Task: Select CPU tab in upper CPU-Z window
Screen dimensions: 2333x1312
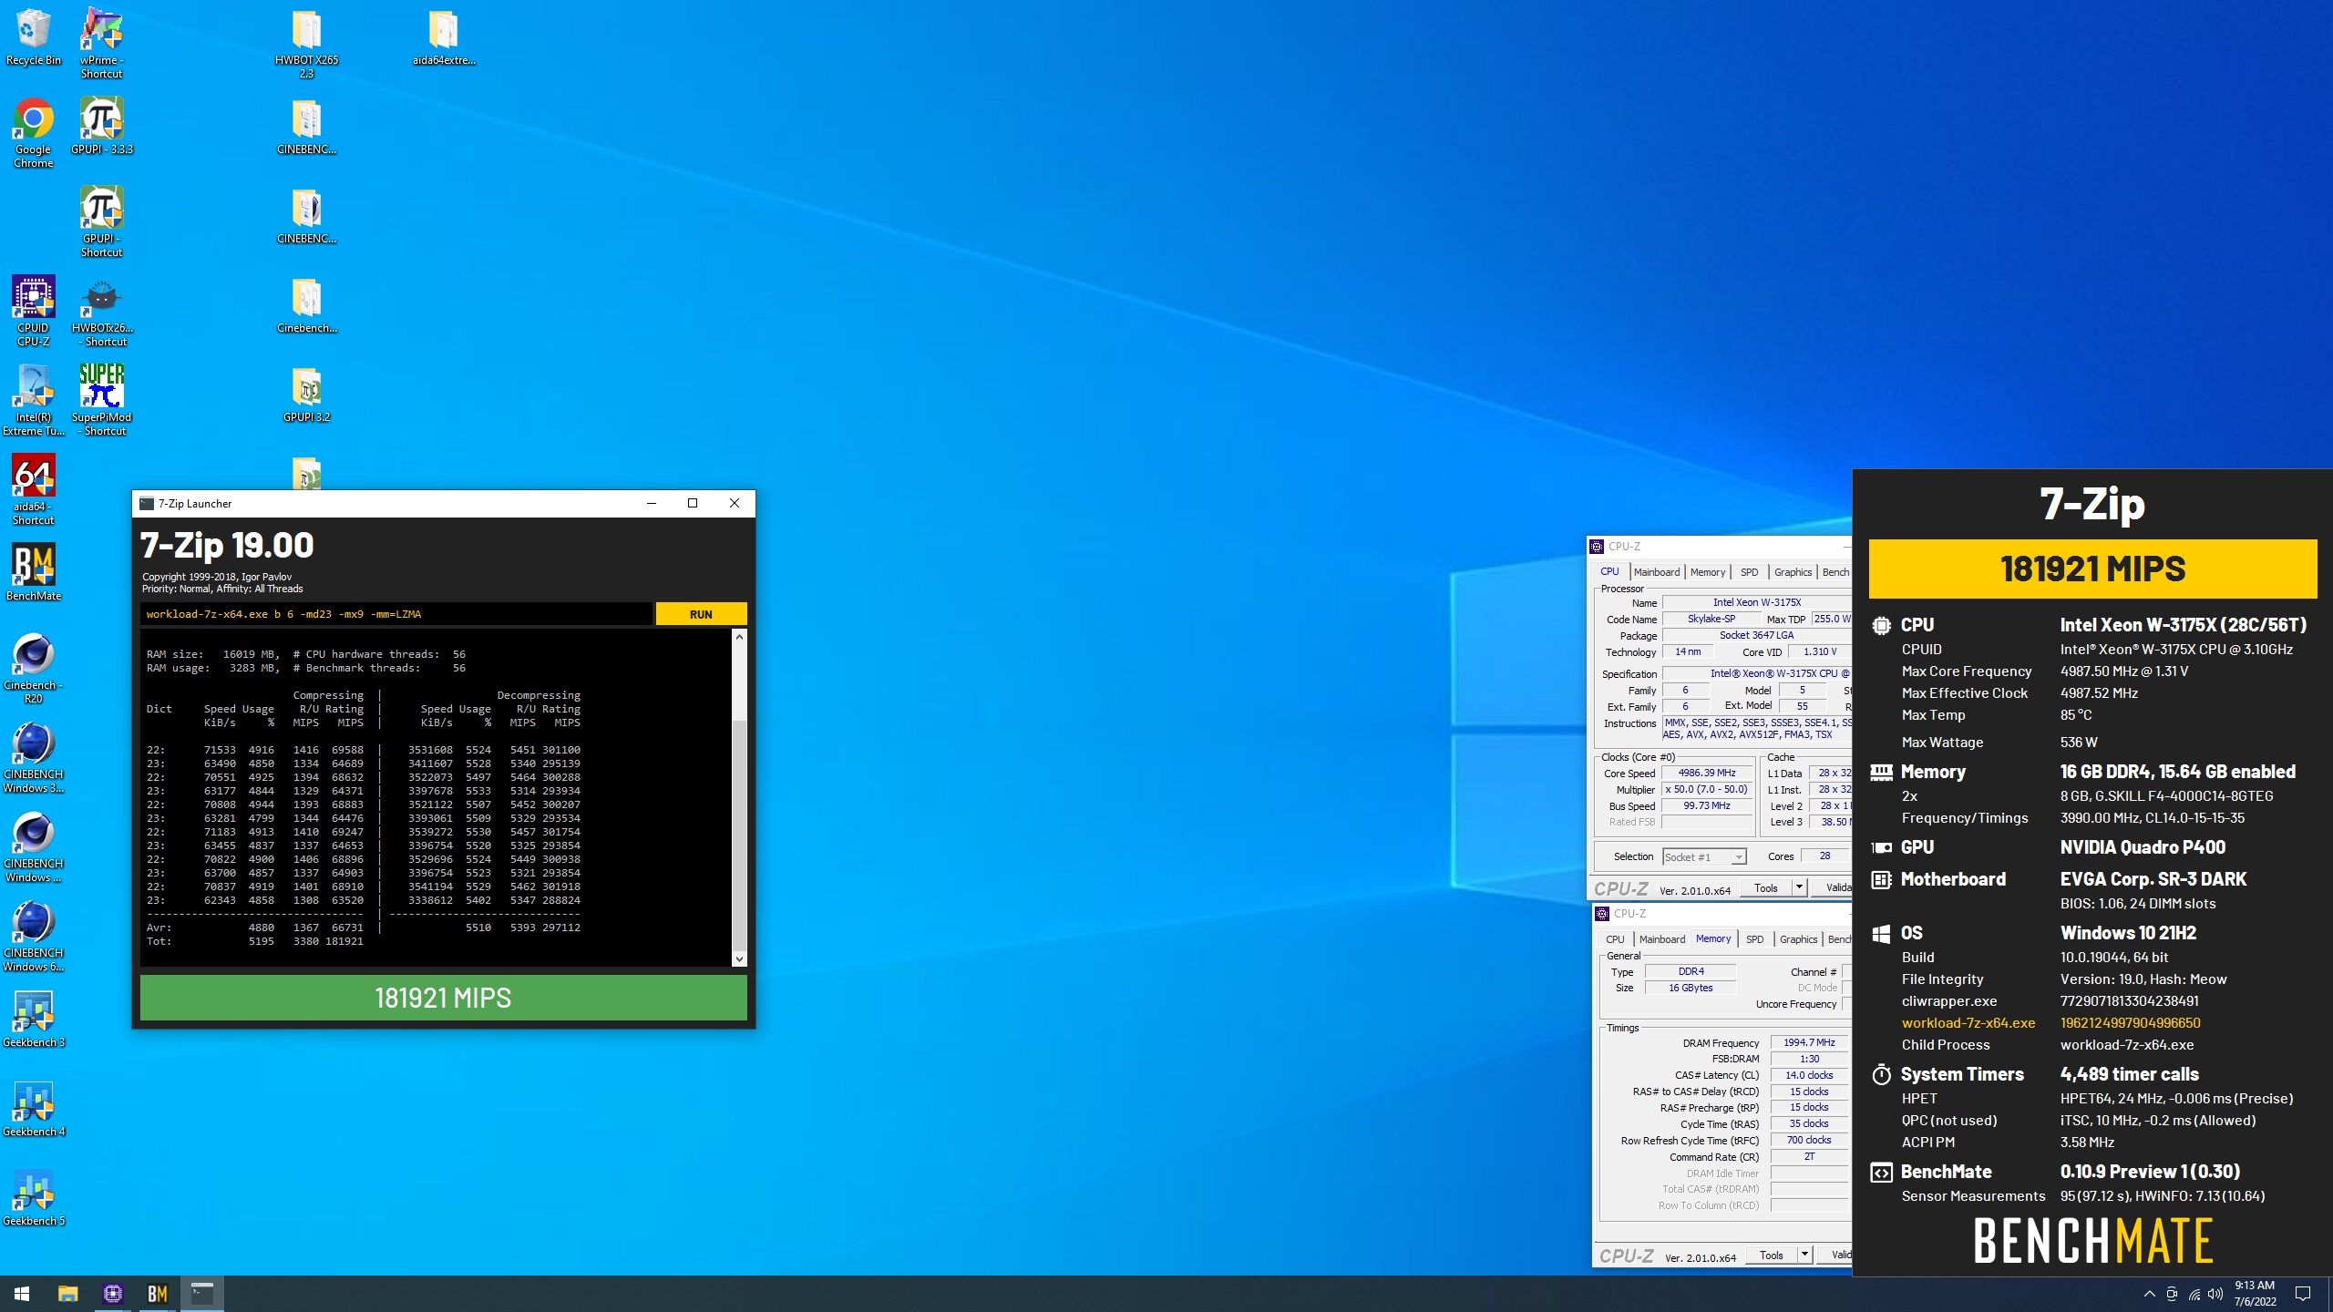Action: tap(1610, 572)
